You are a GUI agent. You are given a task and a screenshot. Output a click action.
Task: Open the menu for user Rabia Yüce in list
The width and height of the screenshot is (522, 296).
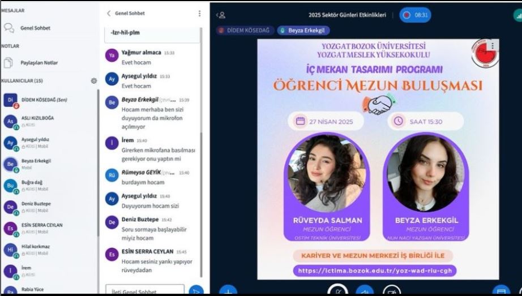click(50, 290)
